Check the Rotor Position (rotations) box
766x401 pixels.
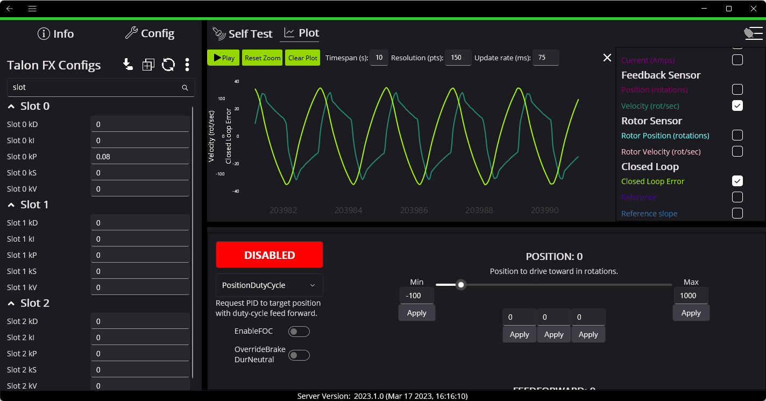[737, 135]
